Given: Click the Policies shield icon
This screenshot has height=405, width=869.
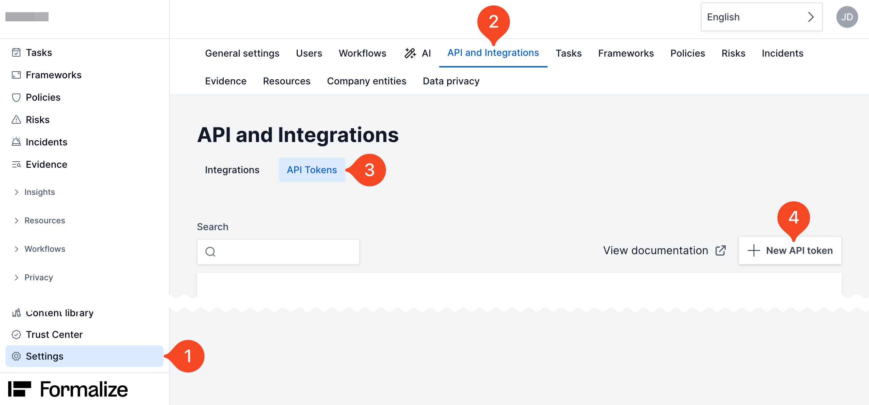Looking at the screenshot, I should click(16, 97).
